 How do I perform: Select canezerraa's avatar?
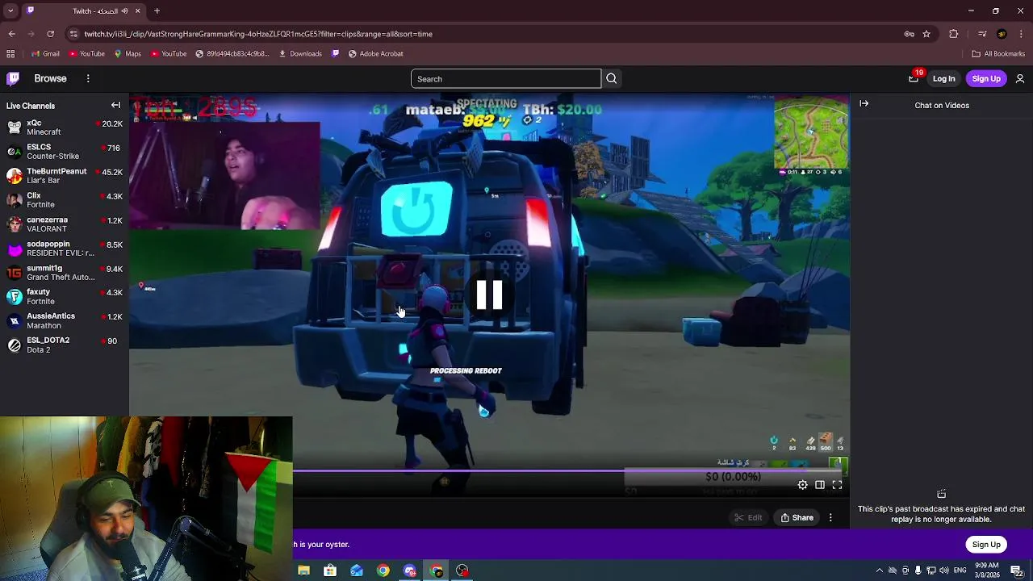(x=14, y=224)
